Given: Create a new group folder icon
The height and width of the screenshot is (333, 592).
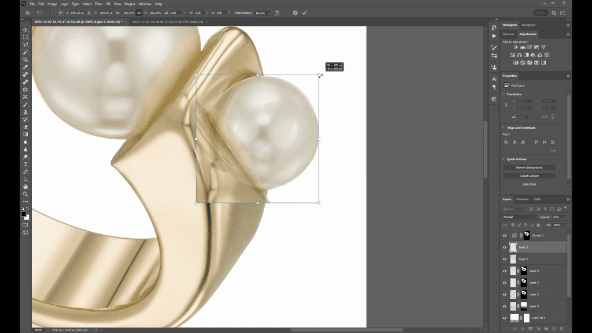Looking at the screenshot, I should (546, 328).
